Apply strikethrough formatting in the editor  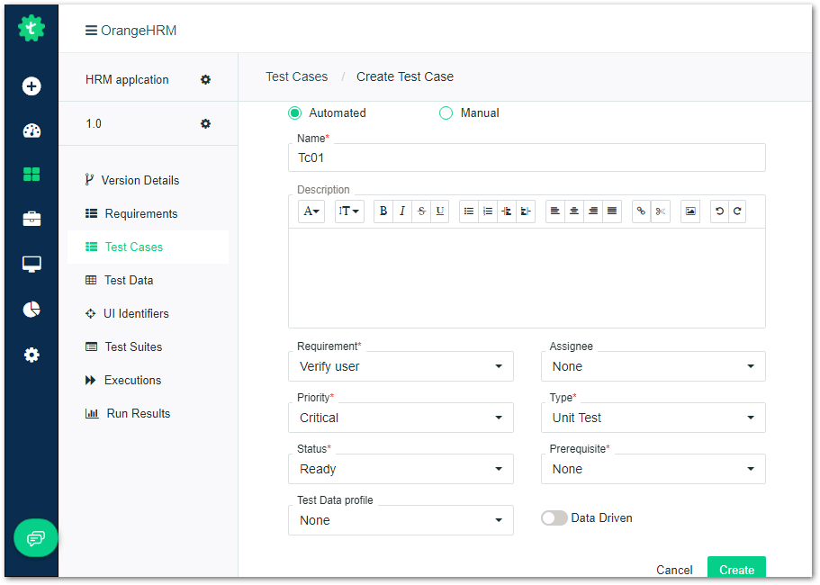point(420,211)
